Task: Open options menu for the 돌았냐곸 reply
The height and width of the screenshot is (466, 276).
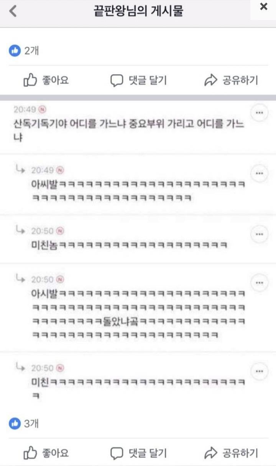Action: (x=259, y=283)
